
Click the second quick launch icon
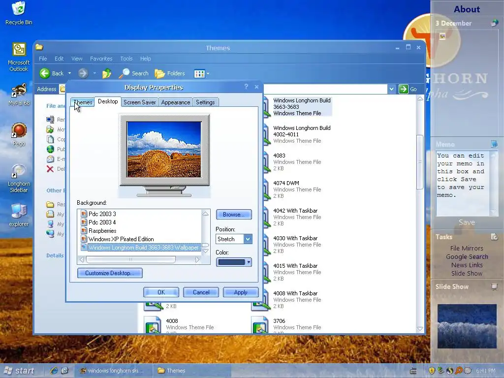pyautogui.click(x=64, y=371)
